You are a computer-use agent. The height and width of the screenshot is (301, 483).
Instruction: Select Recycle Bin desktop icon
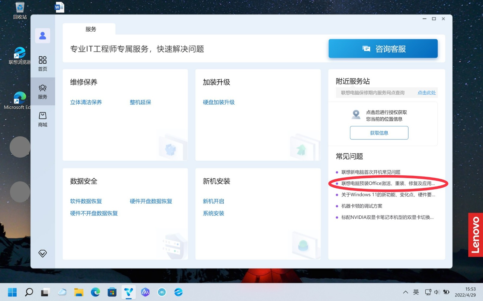tap(20, 11)
